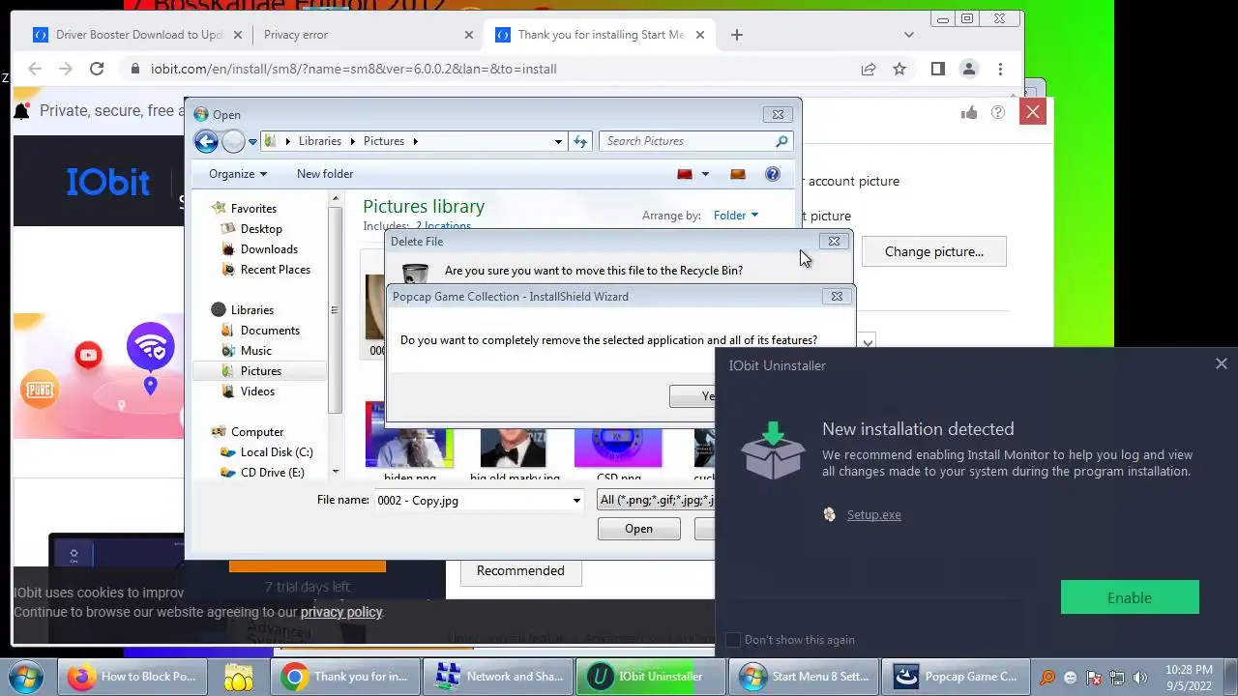Click Open button in file dialog
This screenshot has height=696, width=1238.
[638, 529]
